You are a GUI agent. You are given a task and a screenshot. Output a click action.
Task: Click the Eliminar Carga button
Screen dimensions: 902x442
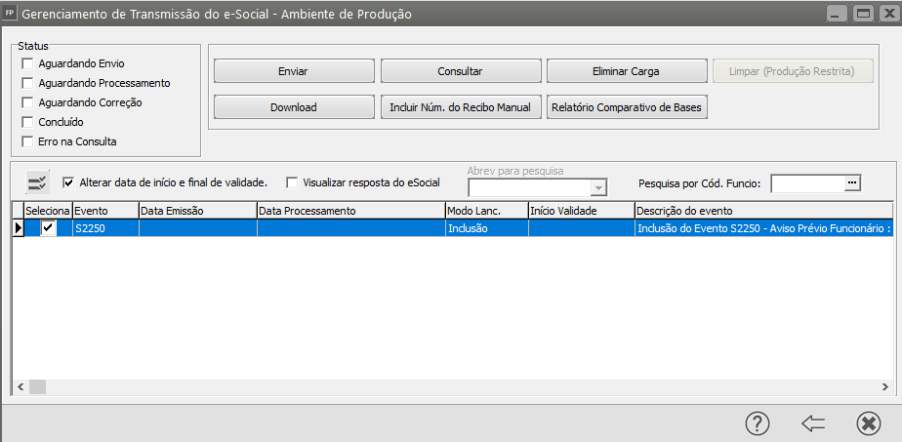pos(626,71)
